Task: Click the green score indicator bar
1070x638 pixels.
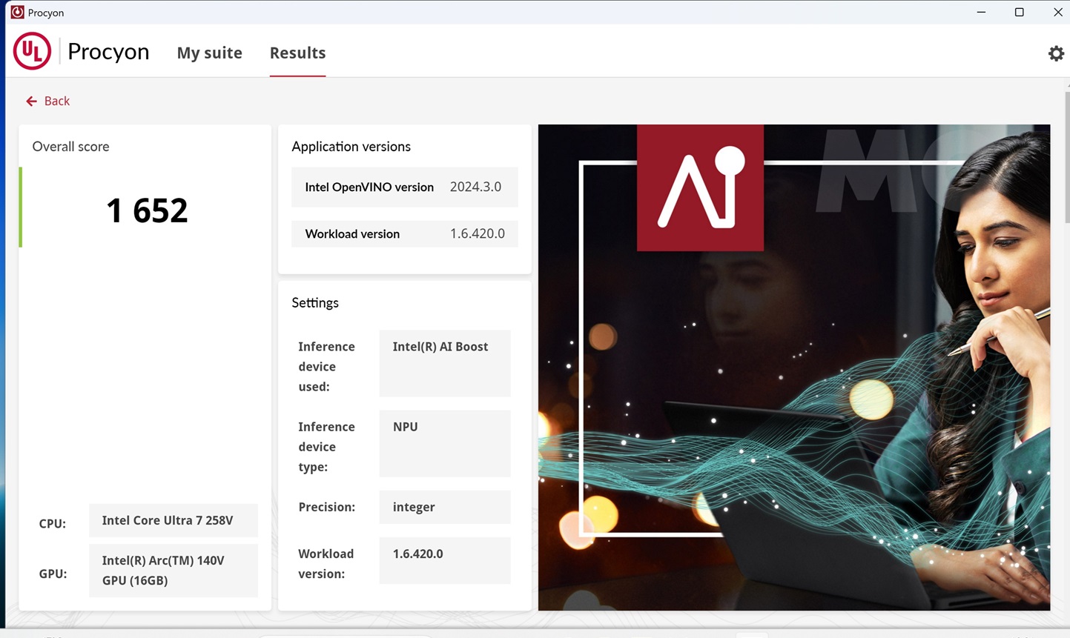Action: [x=21, y=207]
